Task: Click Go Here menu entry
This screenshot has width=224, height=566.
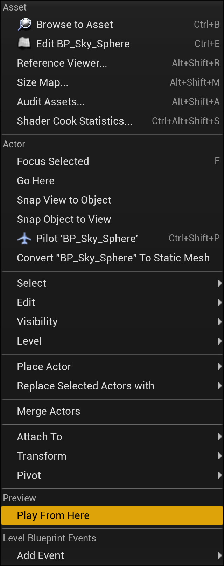Action: pos(36,181)
